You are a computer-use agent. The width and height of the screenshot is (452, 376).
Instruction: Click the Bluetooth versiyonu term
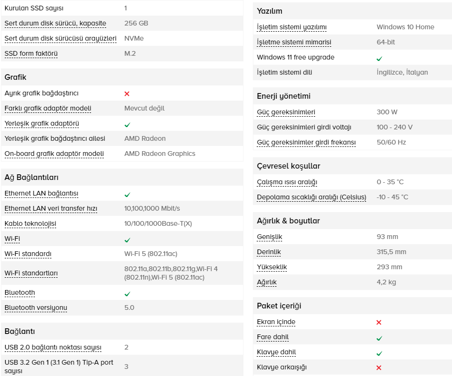[x=36, y=308]
